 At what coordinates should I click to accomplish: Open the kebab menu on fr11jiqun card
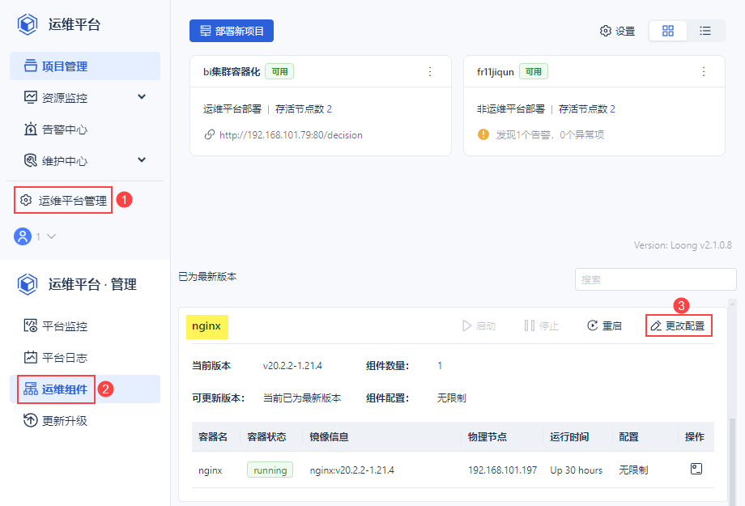tap(704, 71)
